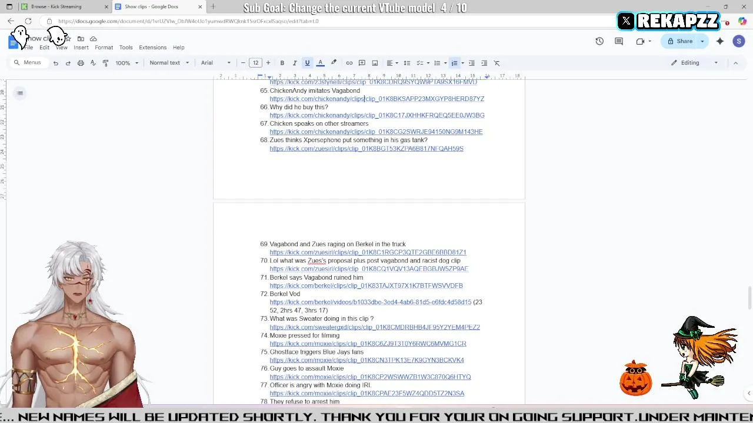
Task: Collapse the menus with the chevron up
Action: 735,63
